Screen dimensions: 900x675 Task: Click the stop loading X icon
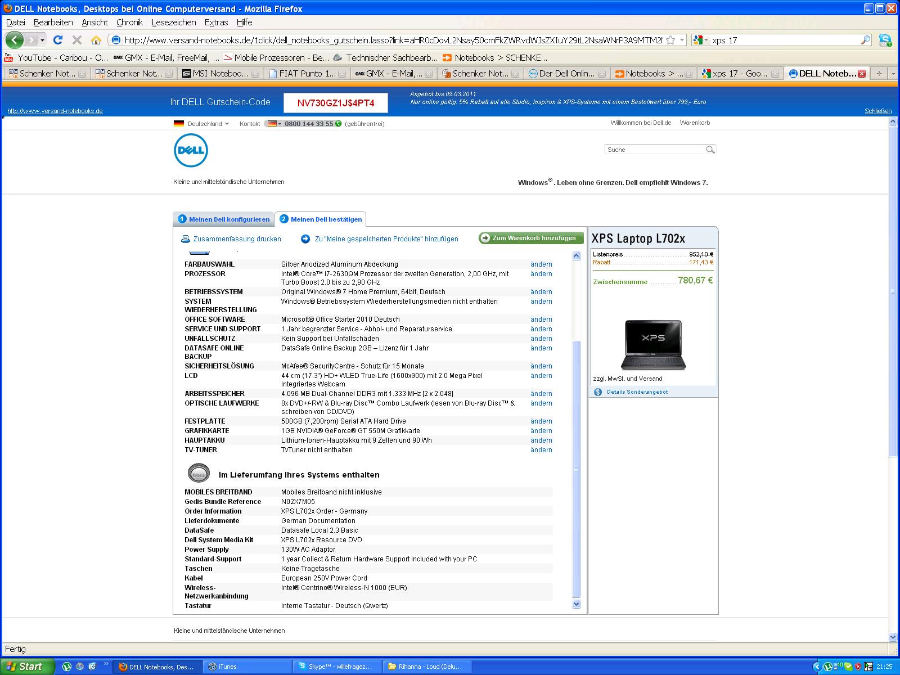coord(77,40)
